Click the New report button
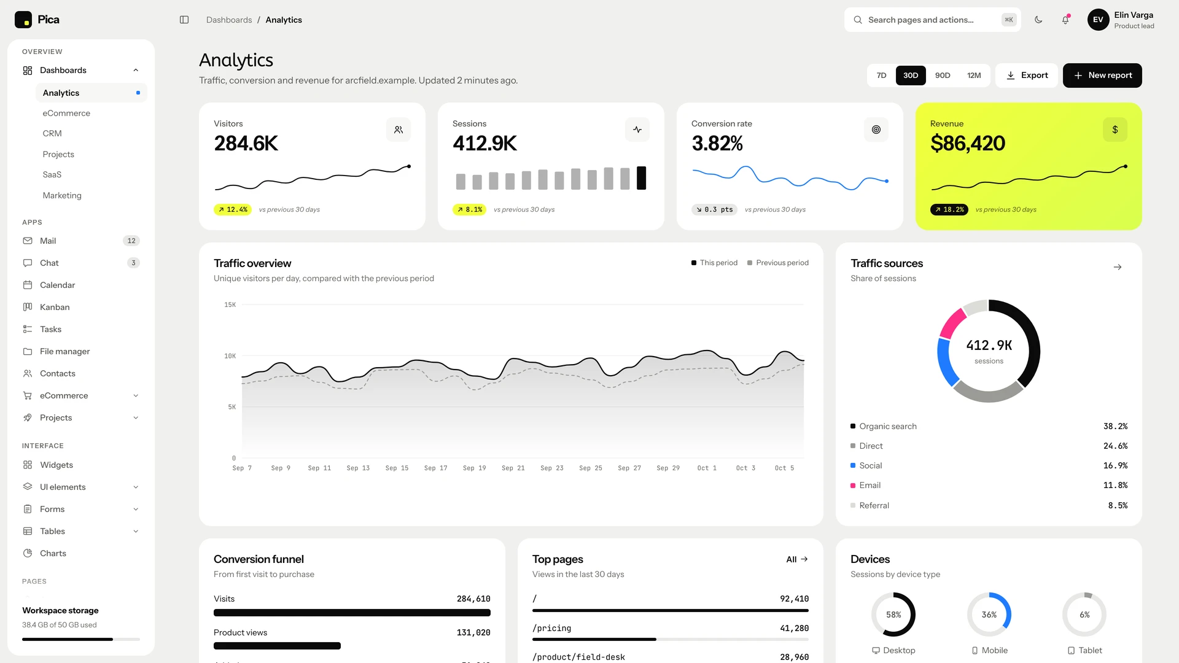 pos(1102,76)
